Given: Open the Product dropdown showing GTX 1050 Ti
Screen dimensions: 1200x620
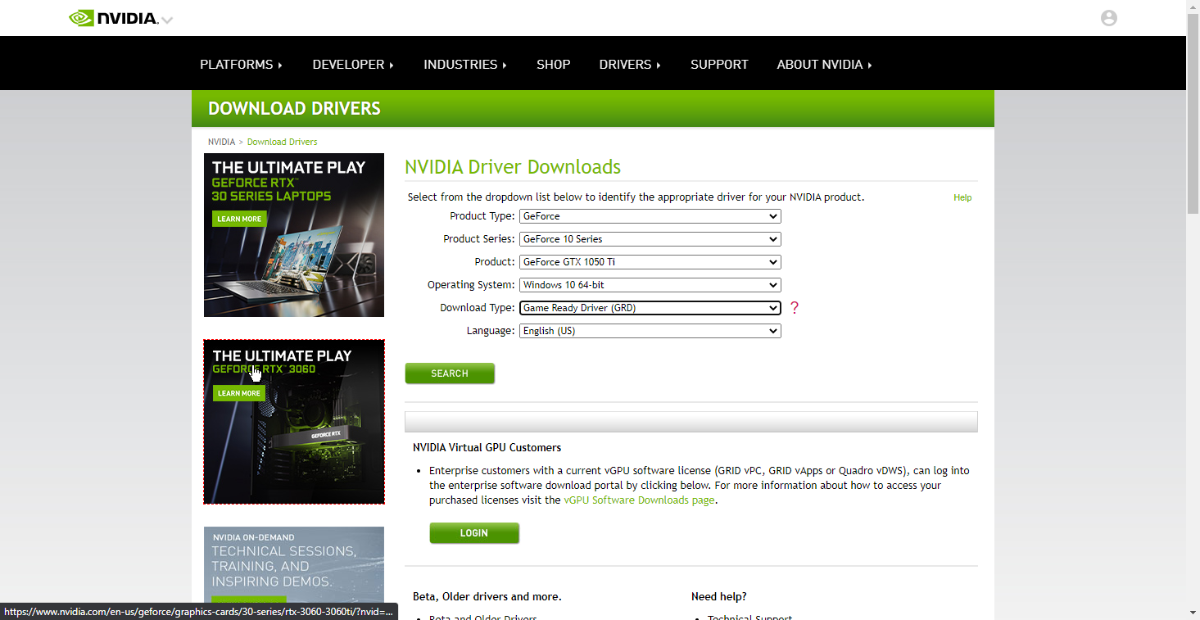Looking at the screenshot, I should pos(650,262).
